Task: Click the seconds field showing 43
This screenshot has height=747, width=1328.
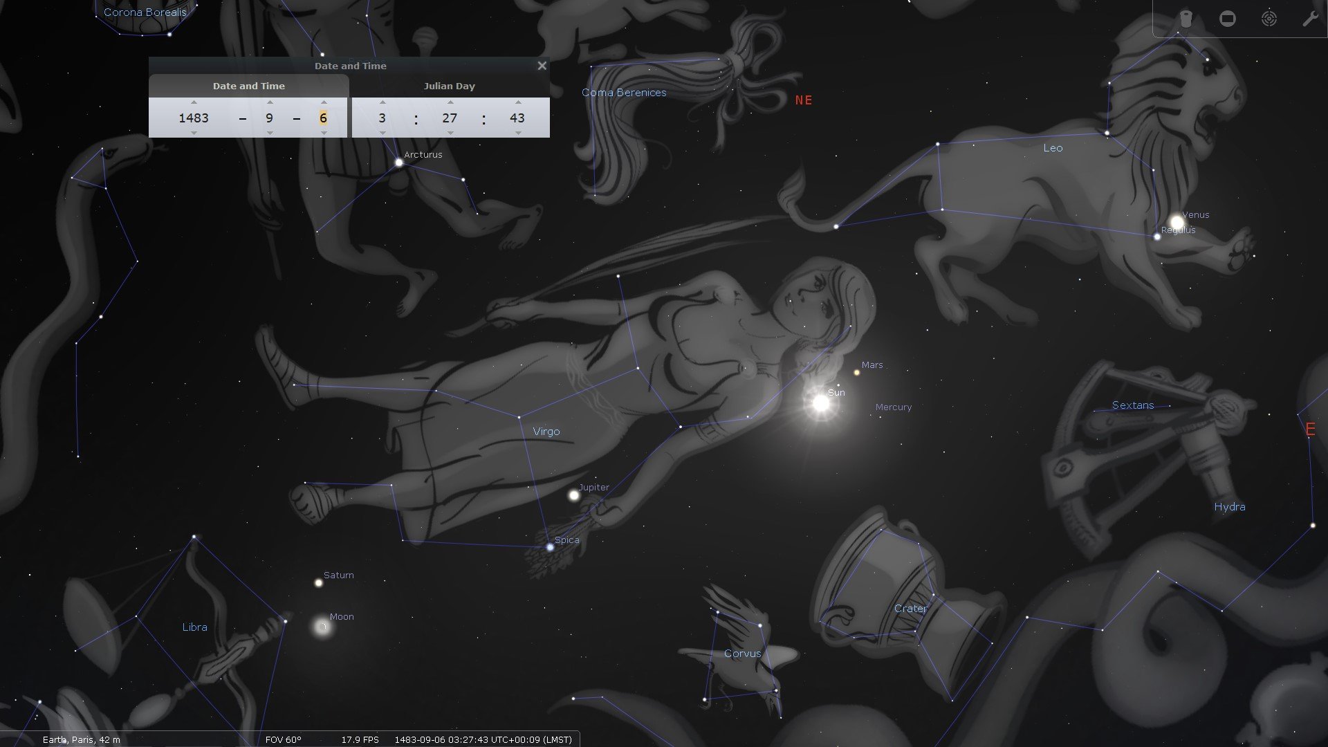Action: tap(517, 118)
